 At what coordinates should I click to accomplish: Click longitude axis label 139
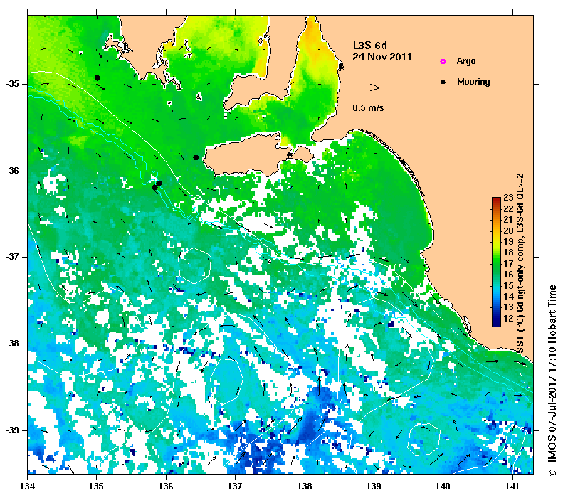point(374,487)
